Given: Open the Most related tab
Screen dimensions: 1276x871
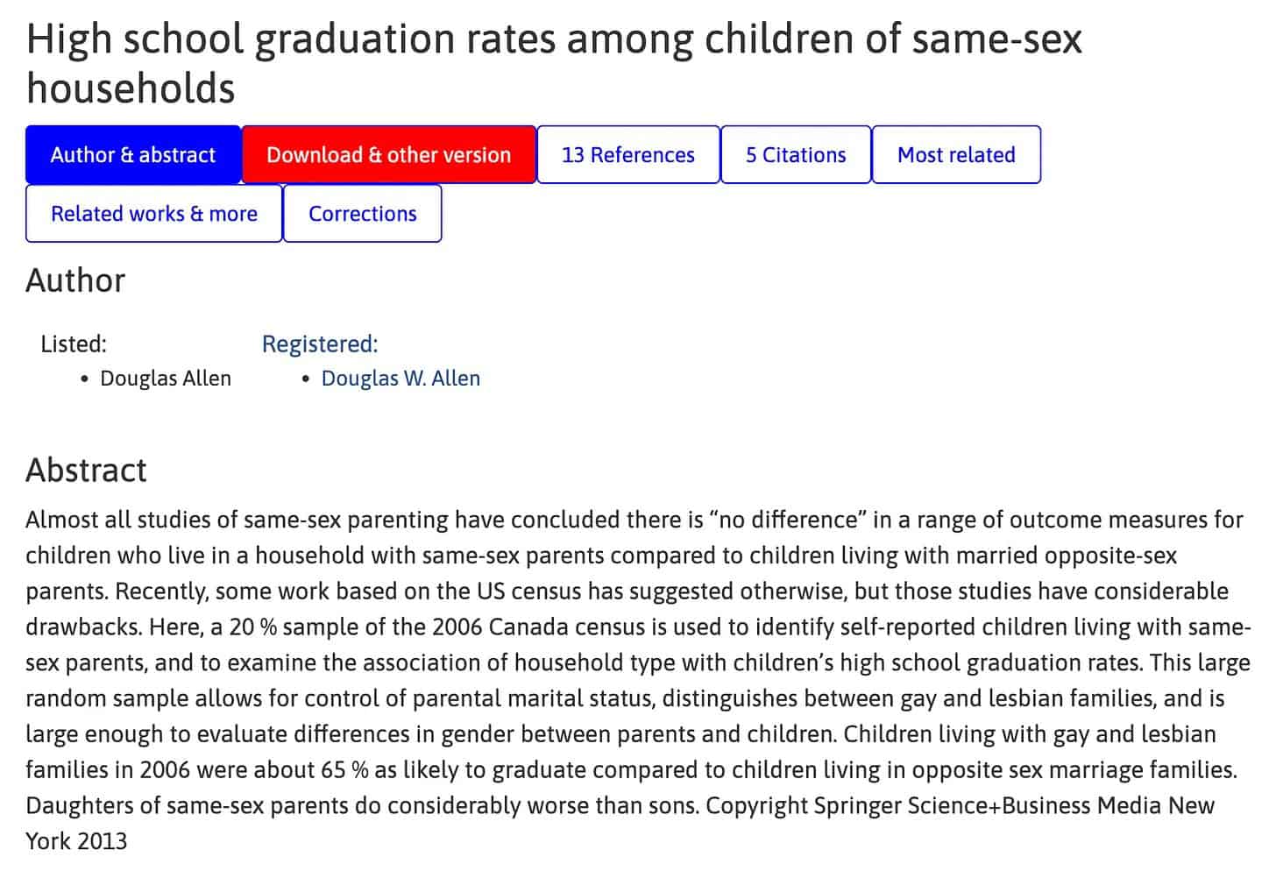Looking at the screenshot, I should tap(955, 155).
